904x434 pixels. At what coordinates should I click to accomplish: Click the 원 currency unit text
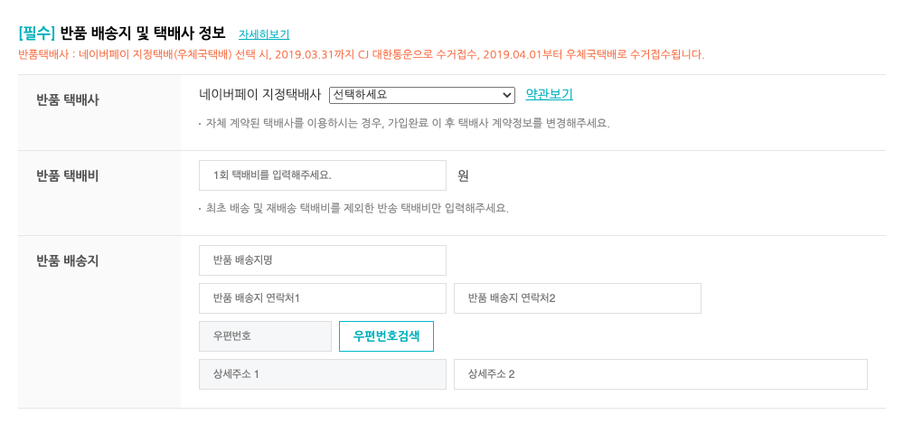[x=464, y=175]
